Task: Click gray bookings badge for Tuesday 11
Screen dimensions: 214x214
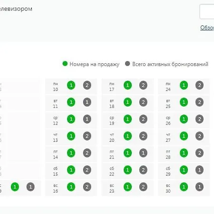Action: (87, 102)
